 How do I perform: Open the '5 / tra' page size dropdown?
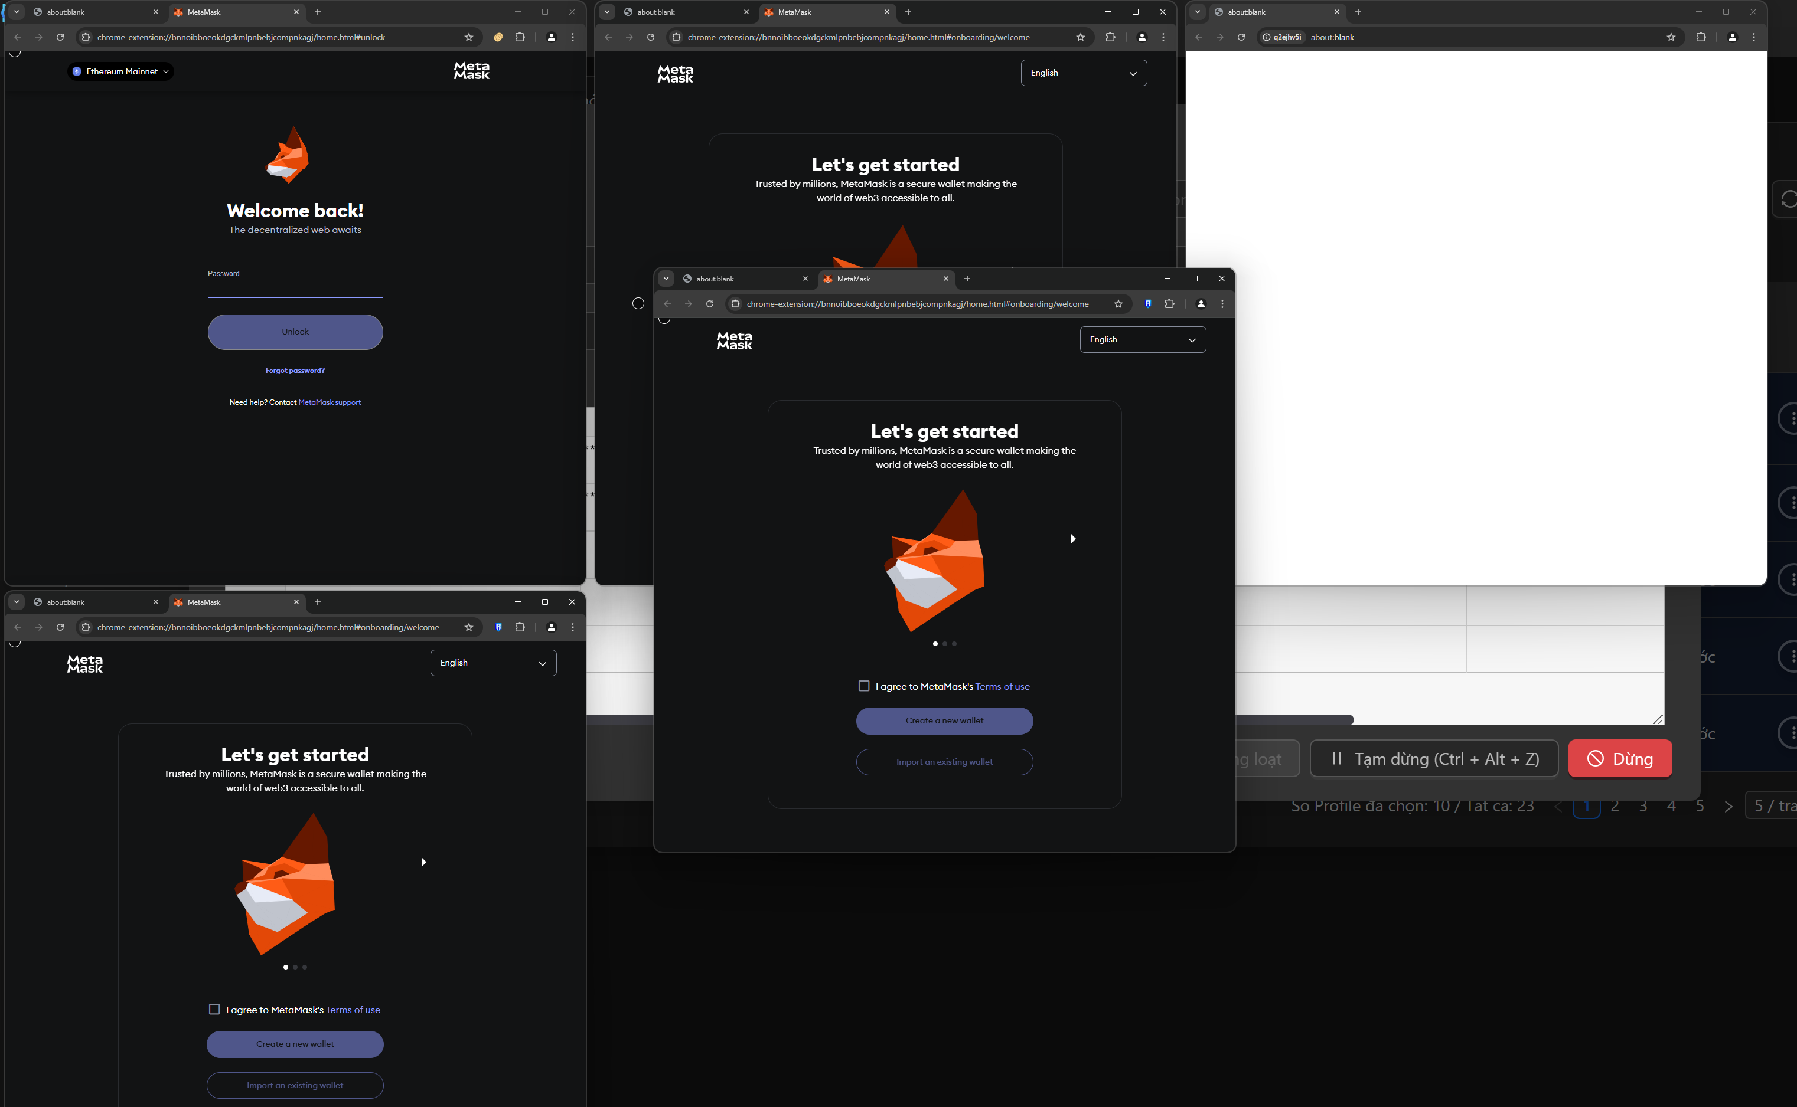point(1773,806)
